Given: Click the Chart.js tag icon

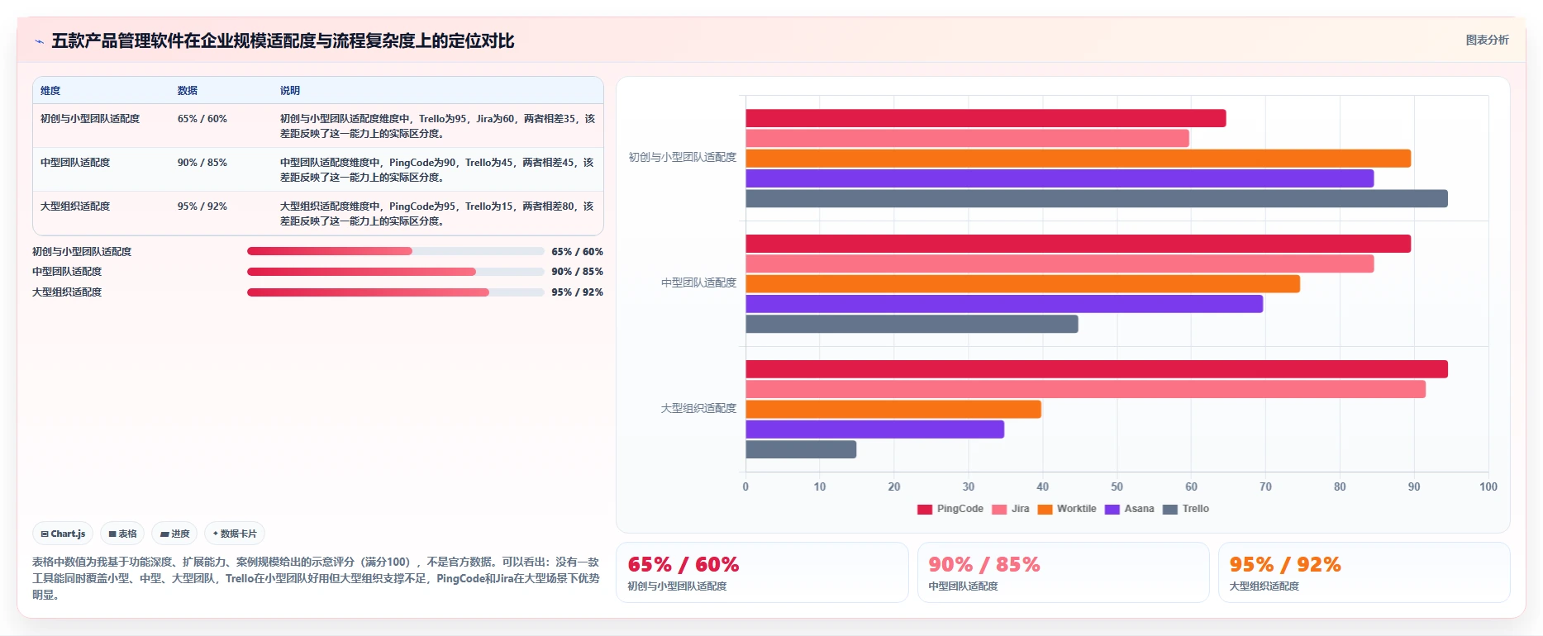Looking at the screenshot, I should (45, 534).
